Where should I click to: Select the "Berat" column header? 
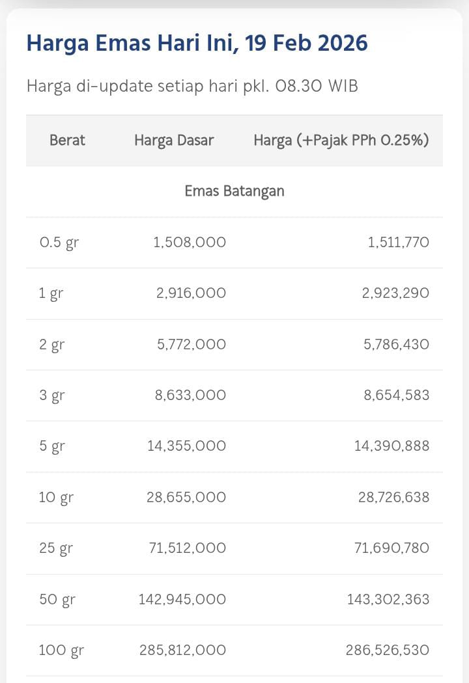tap(67, 140)
